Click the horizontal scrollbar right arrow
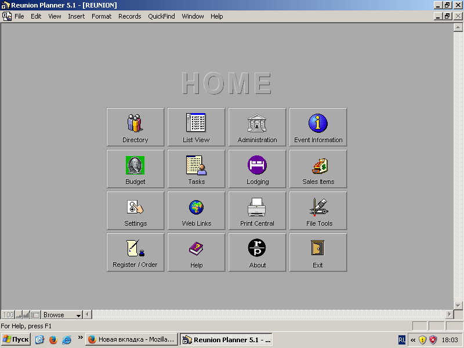The width and height of the screenshot is (464, 348). (x=449, y=314)
